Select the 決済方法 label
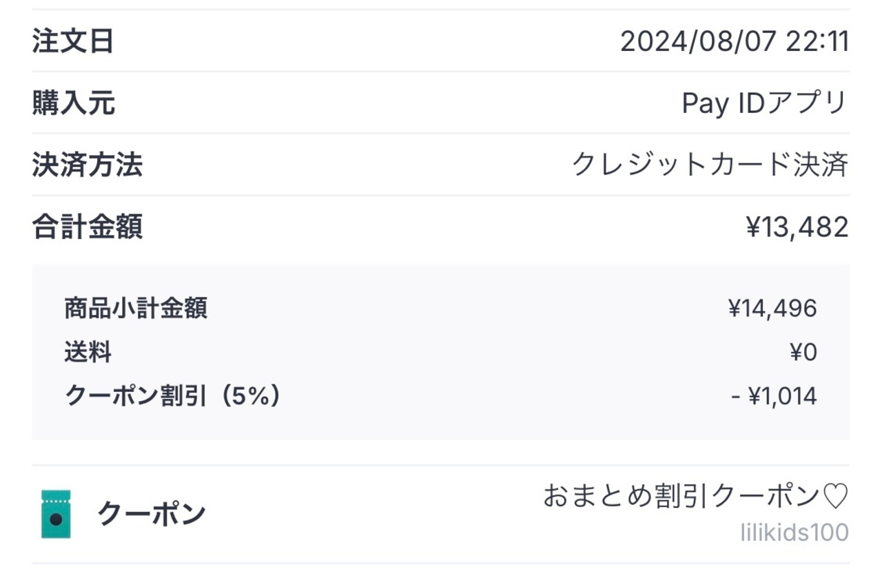The image size is (882, 569). click(x=87, y=165)
